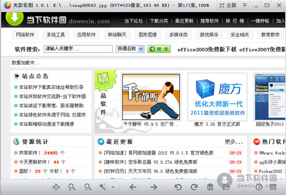Click the 共有软件 count 24485

coord(51,153)
